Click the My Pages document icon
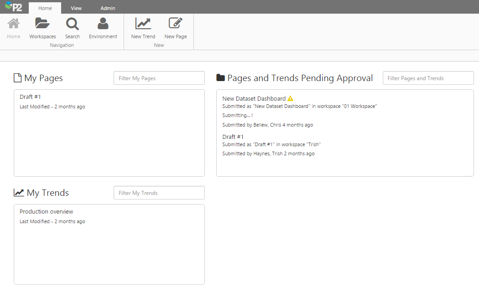Viewport: 479px width, 286px height. (x=18, y=78)
